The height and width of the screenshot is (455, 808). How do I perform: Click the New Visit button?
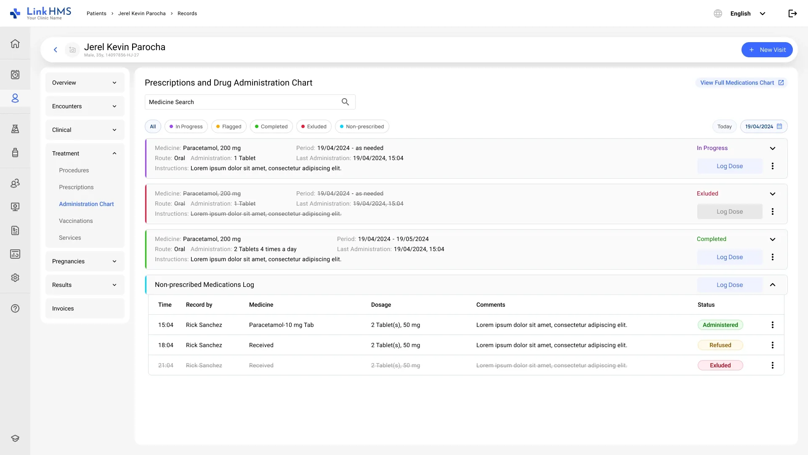[x=767, y=50]
